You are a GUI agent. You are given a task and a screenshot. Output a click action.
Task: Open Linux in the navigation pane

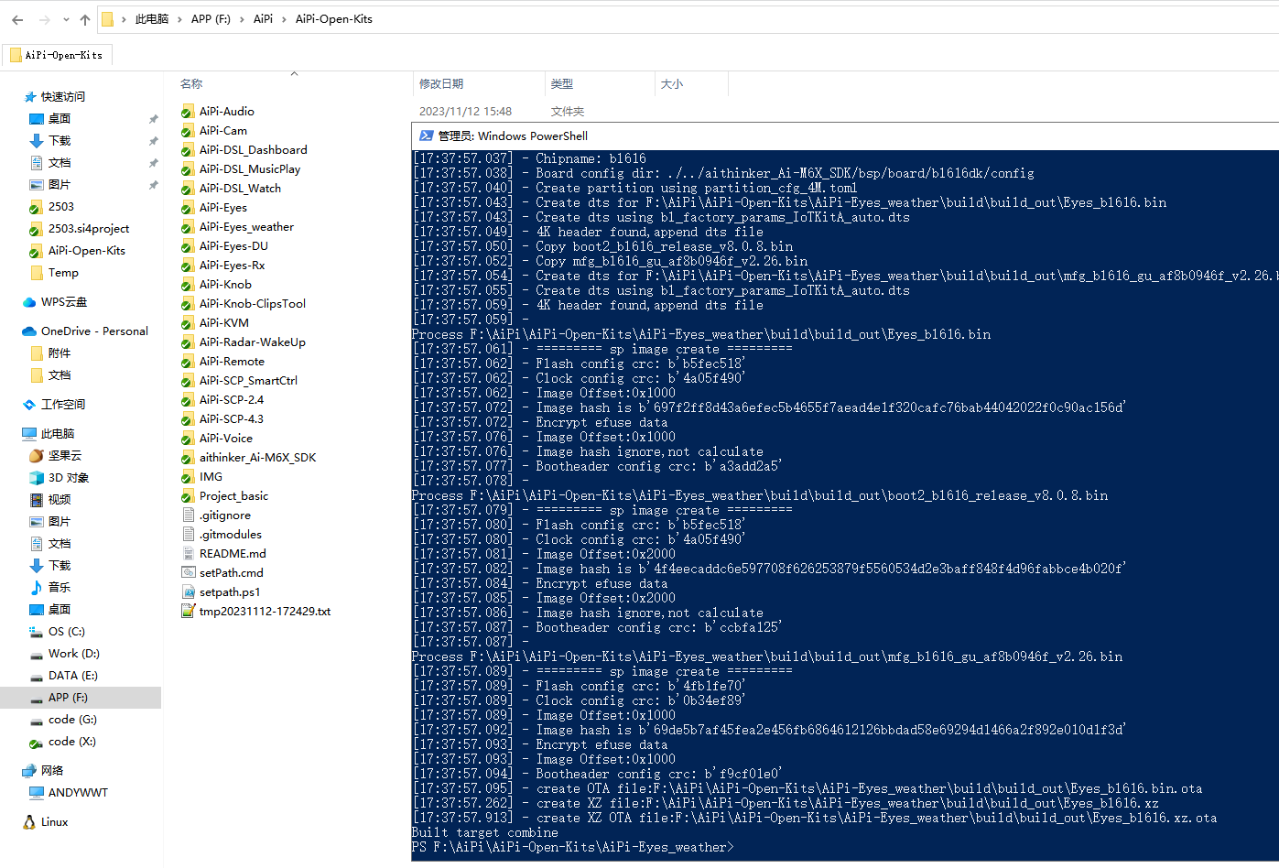46,822
